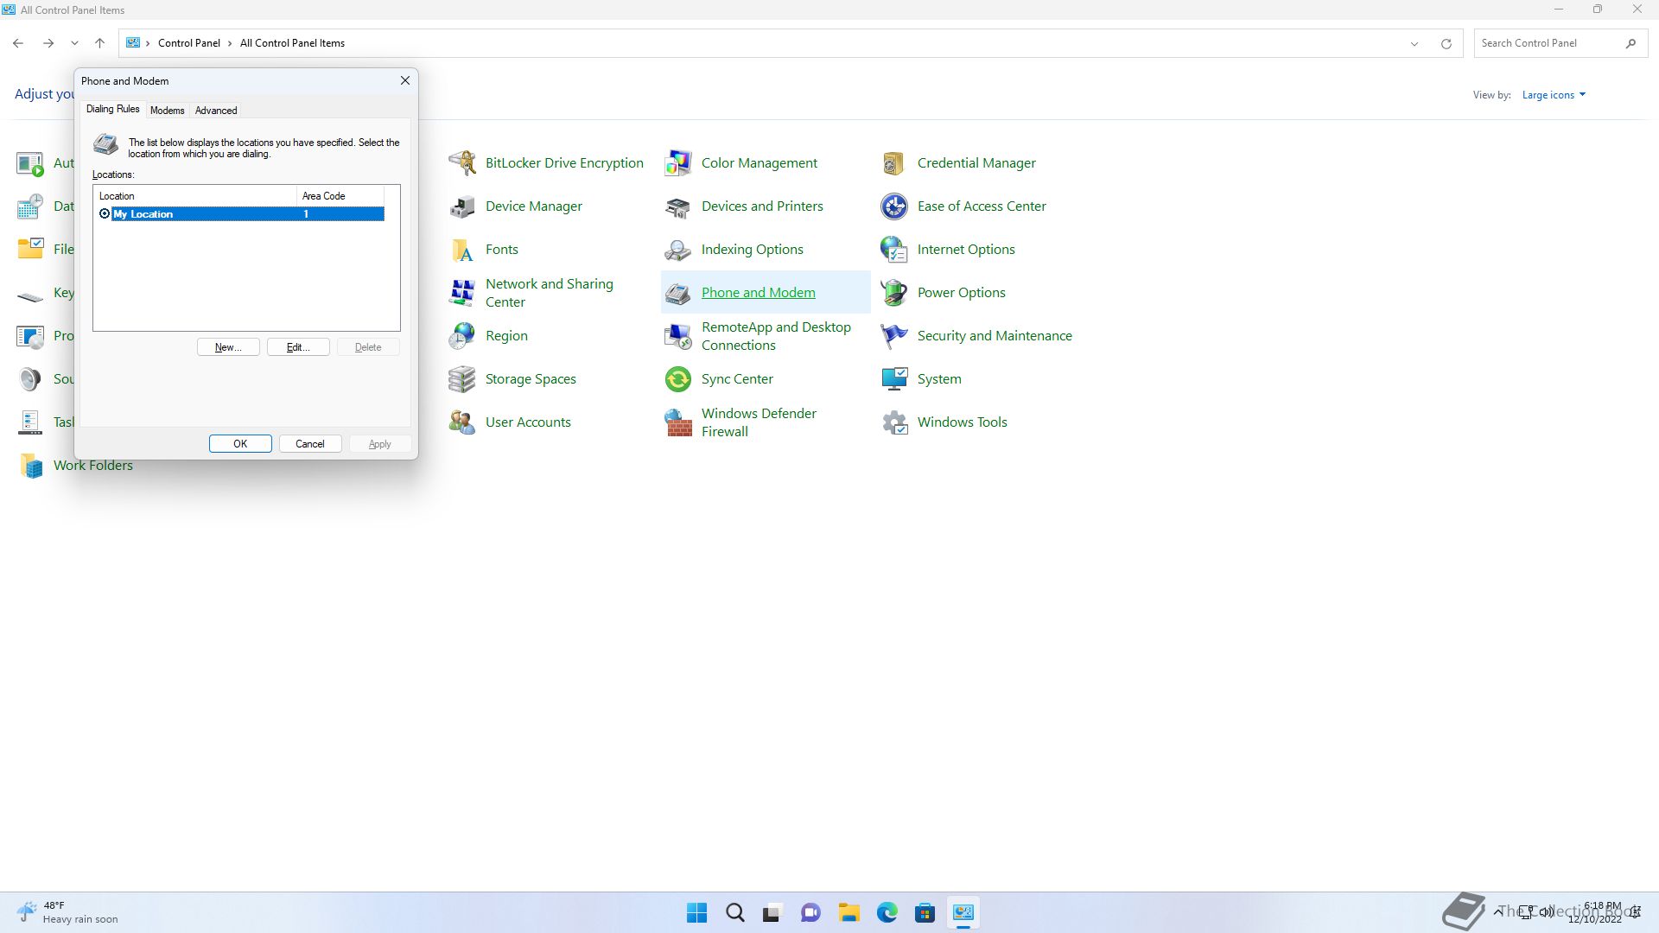Click the New... button
The height and width of the screenshot is (933, 1659).
tap(228, 347)
